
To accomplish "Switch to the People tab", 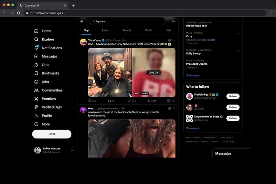I will (x=127, y=31).
